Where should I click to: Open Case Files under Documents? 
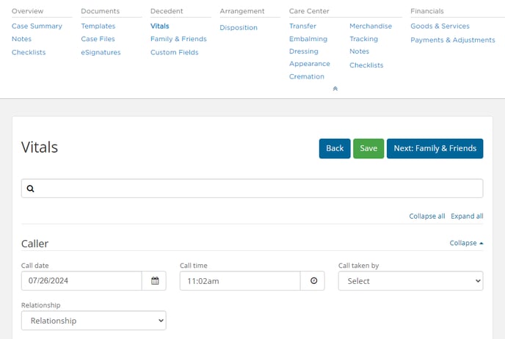tap(98, 39)
